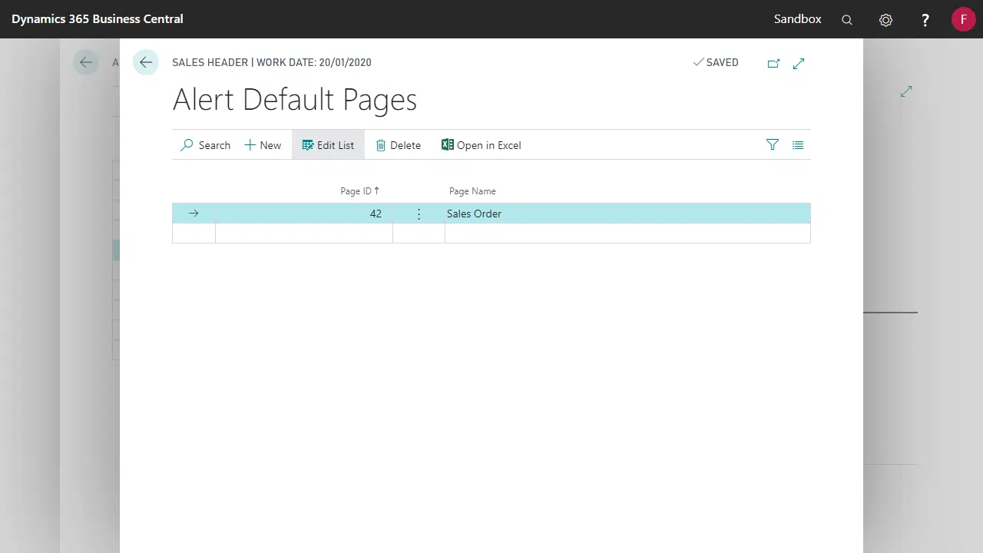The height and width of the screenshot is (553, 983).
Task: Click the back arrow on Alert Default Pages
Action: 146,63
